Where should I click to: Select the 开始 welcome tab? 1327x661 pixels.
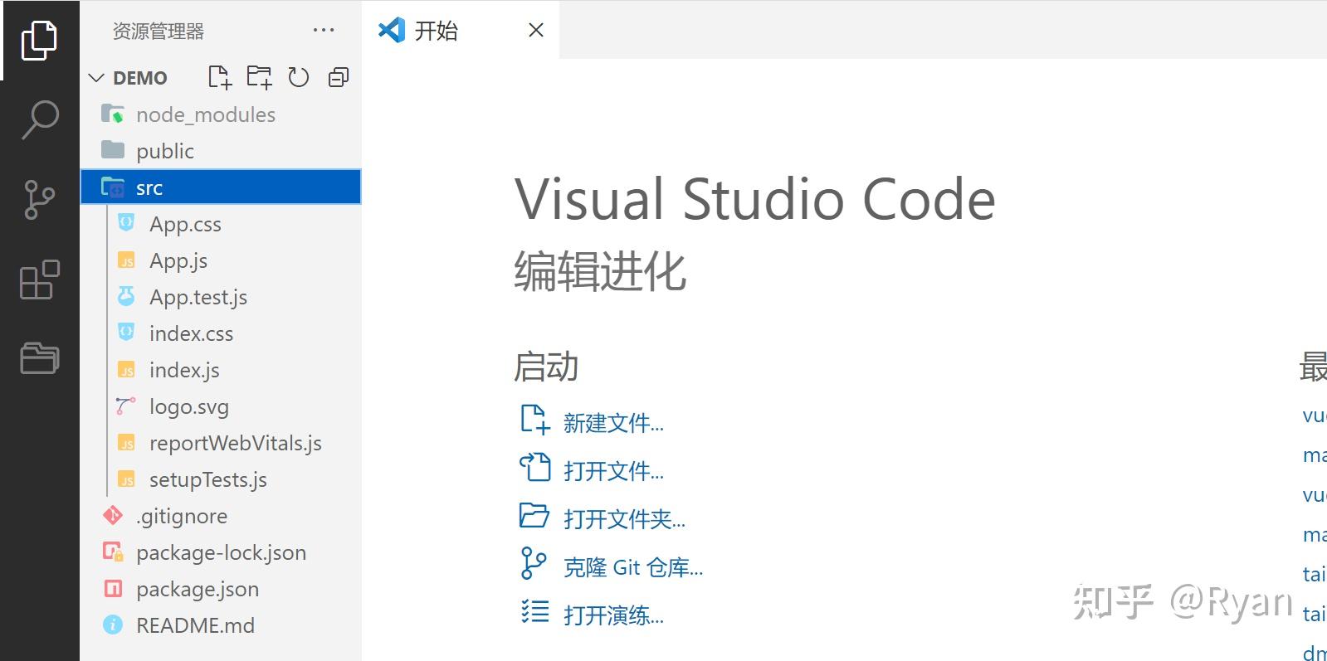[x=461, y=30]
